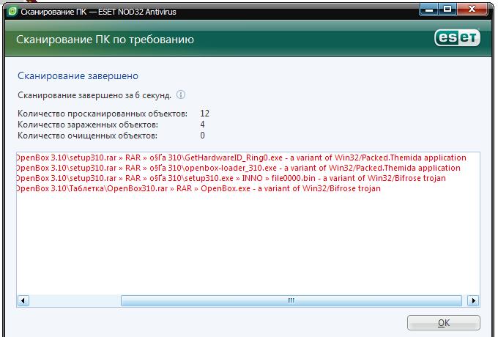498x337 pixels.
Task: Click infected objects count 4
Action: pos(202,125)
